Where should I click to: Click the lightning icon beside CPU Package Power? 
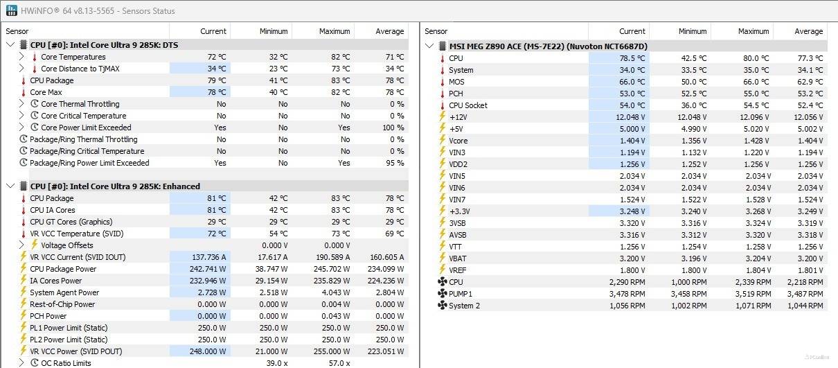click(x=24, y=269)
